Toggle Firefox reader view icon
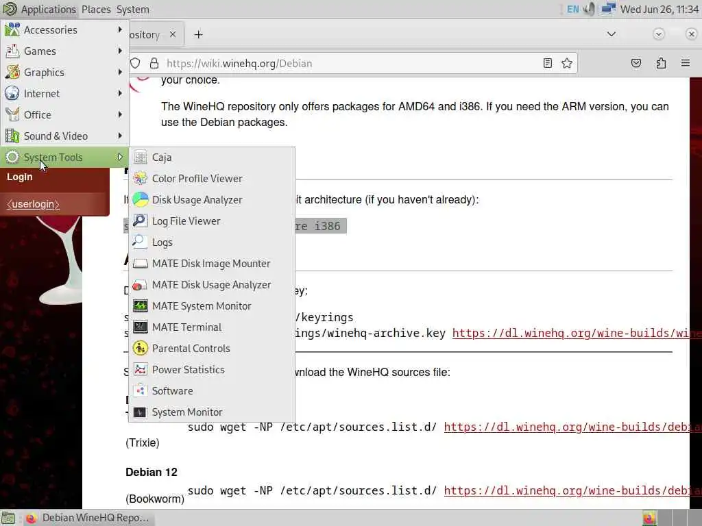The width and height of the screenshot is (702, 526). [x=548, y=64]
